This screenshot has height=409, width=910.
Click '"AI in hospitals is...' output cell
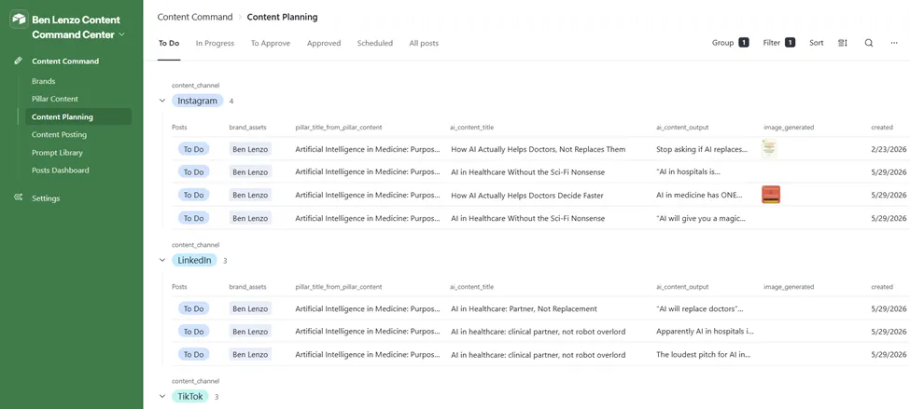click(x=688, y=172)
